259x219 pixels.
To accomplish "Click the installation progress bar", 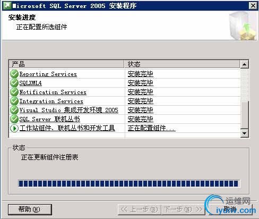I will coord(129,183).
